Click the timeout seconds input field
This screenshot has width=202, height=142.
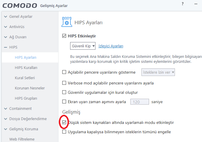click(x=140, y=102)
